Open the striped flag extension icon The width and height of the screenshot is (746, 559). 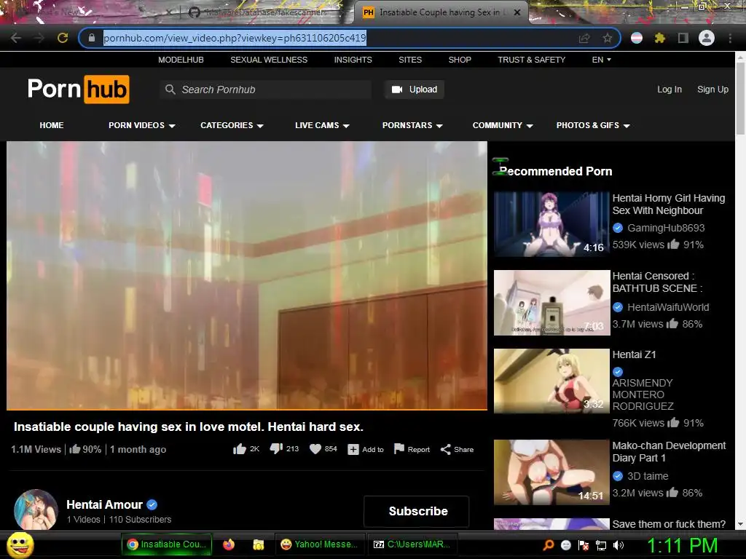click(x=637, y=38)
